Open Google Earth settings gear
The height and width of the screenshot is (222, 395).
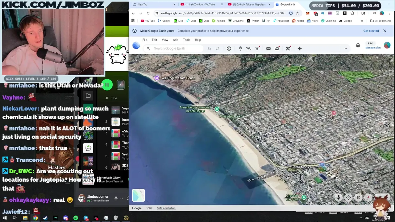(358, 46)
